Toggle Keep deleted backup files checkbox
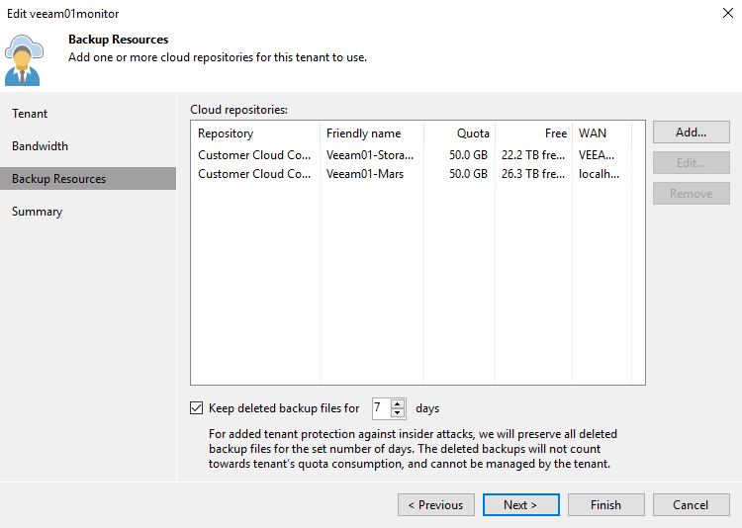The width and height of the screenshot is (742, 528). tap(197, 407)
